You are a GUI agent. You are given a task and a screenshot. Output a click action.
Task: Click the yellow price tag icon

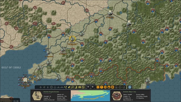[69, 87]
